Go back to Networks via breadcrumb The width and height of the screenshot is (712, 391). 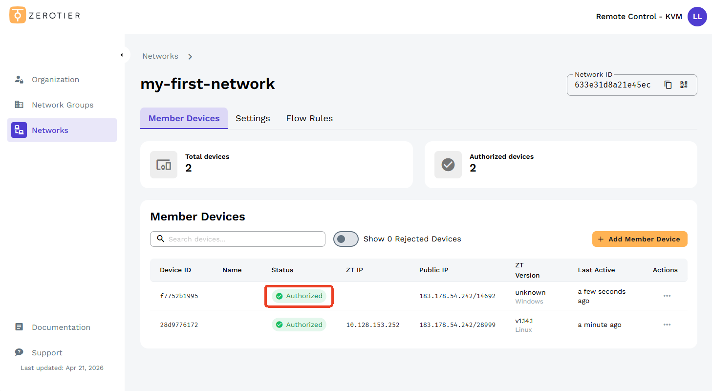click(x=160, y=56)
